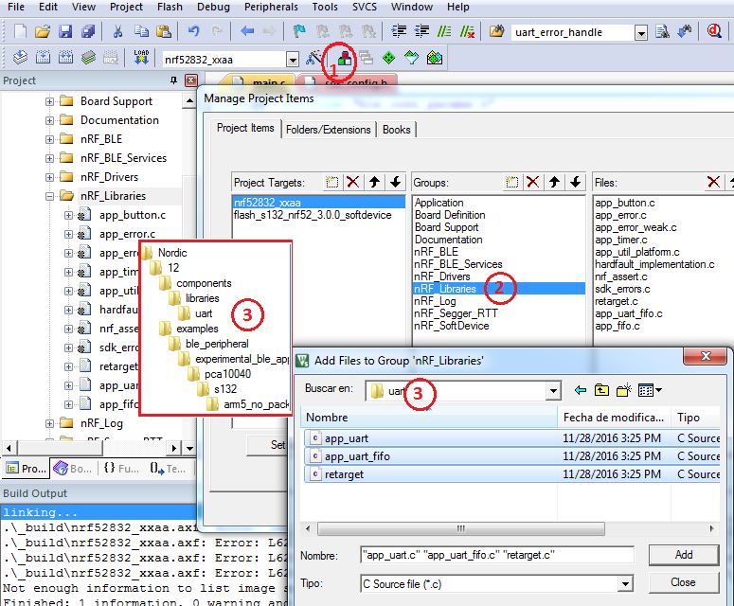The width and height of the screenshot is (734, 606).
Task: Open the Peripherals menu
Action: tap(271, 7)
